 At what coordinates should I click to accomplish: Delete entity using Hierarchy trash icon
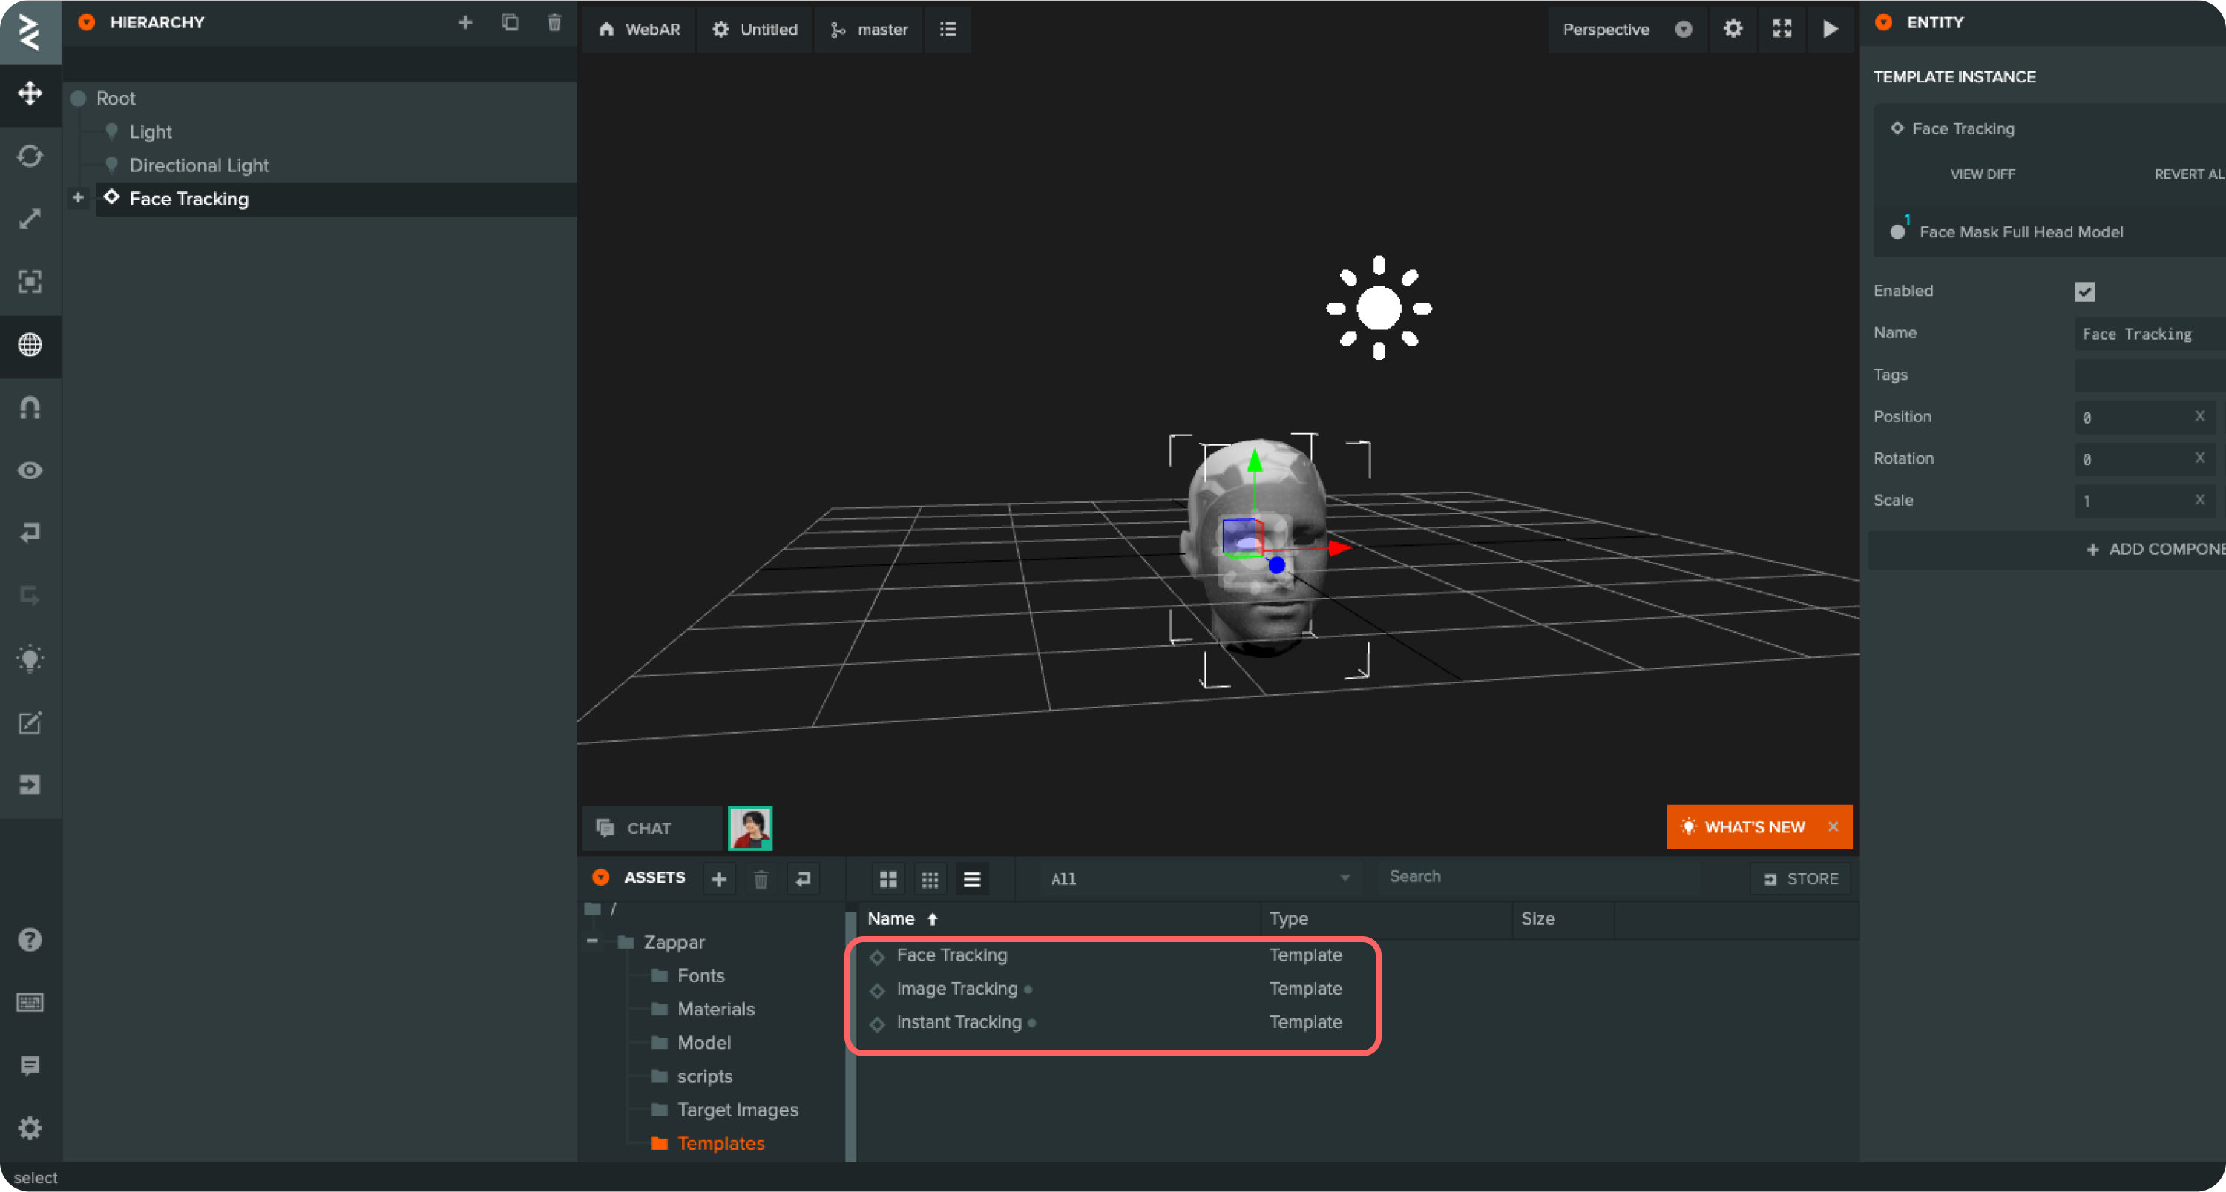click(x=555, y=22)
